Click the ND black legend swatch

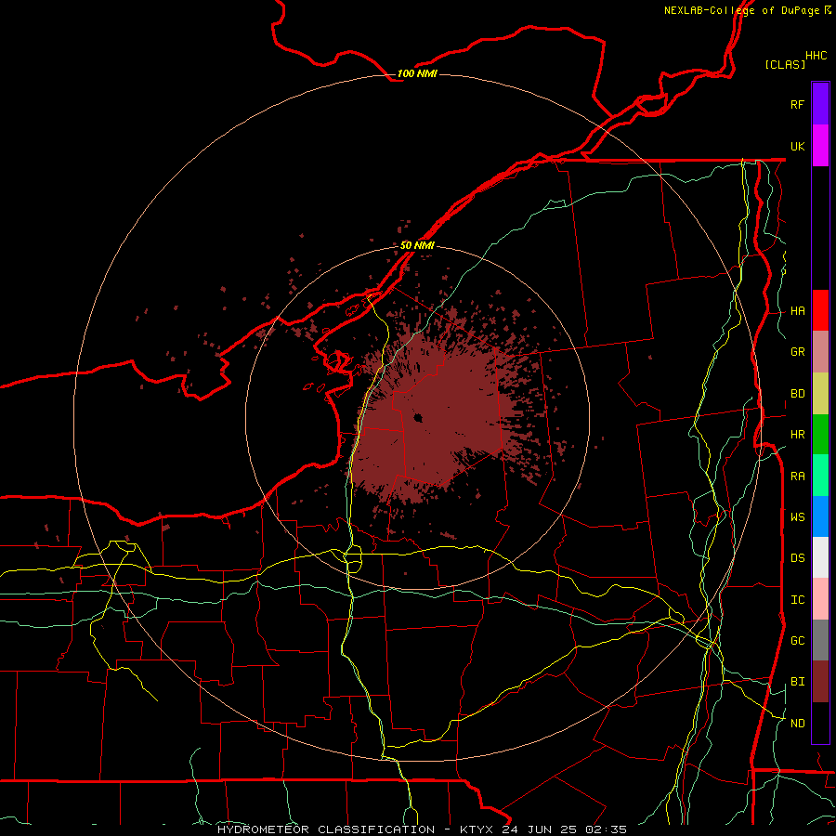(x=820, y=723)
